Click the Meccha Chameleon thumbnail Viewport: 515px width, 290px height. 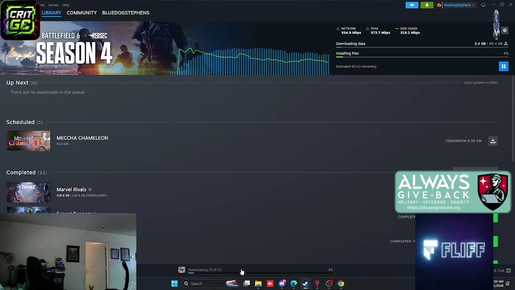click(29, 141)
